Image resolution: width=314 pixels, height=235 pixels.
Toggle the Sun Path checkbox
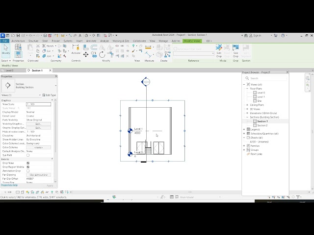pos(28,155)
